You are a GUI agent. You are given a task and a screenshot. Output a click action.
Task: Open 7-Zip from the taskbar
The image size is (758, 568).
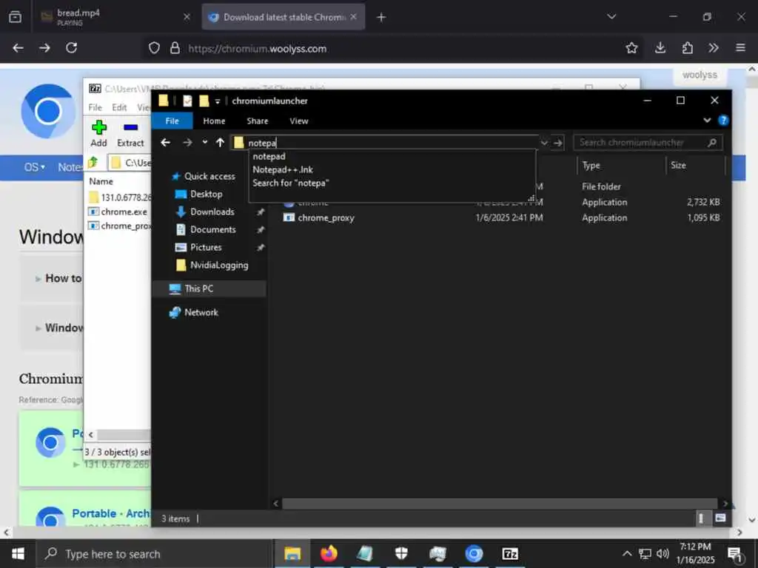pyautogui.click(x=510, y=553)
